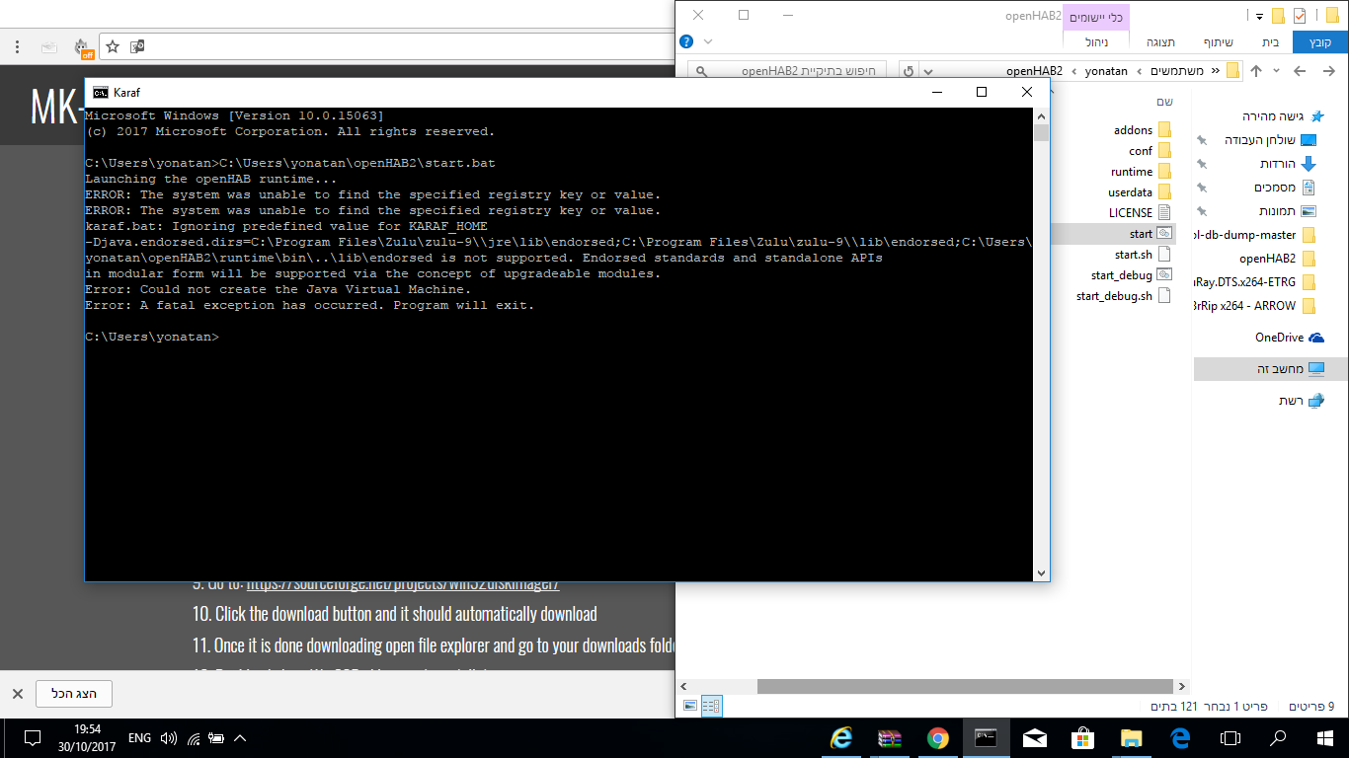Open the בית (Home) ribbon tab

tap(1270, 42)
